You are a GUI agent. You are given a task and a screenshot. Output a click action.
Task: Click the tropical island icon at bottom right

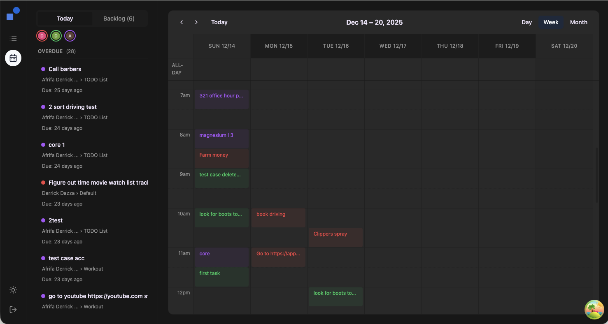click(x=594, y=309)
